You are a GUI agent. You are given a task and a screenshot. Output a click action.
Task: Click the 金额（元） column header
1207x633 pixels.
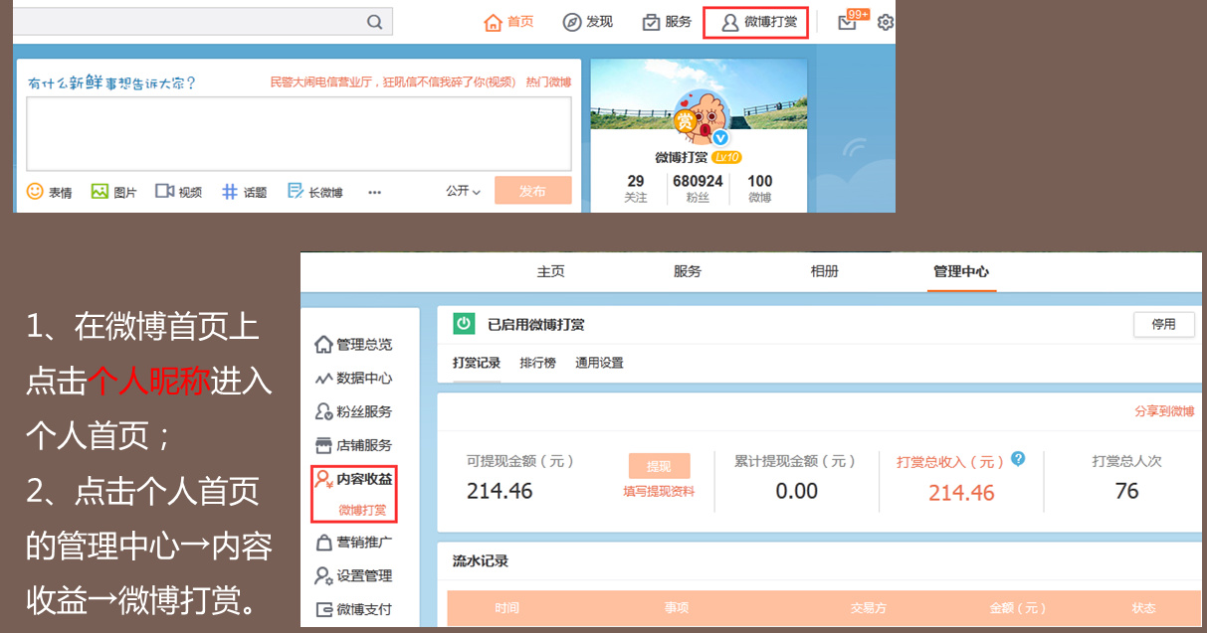point(1018,608)
